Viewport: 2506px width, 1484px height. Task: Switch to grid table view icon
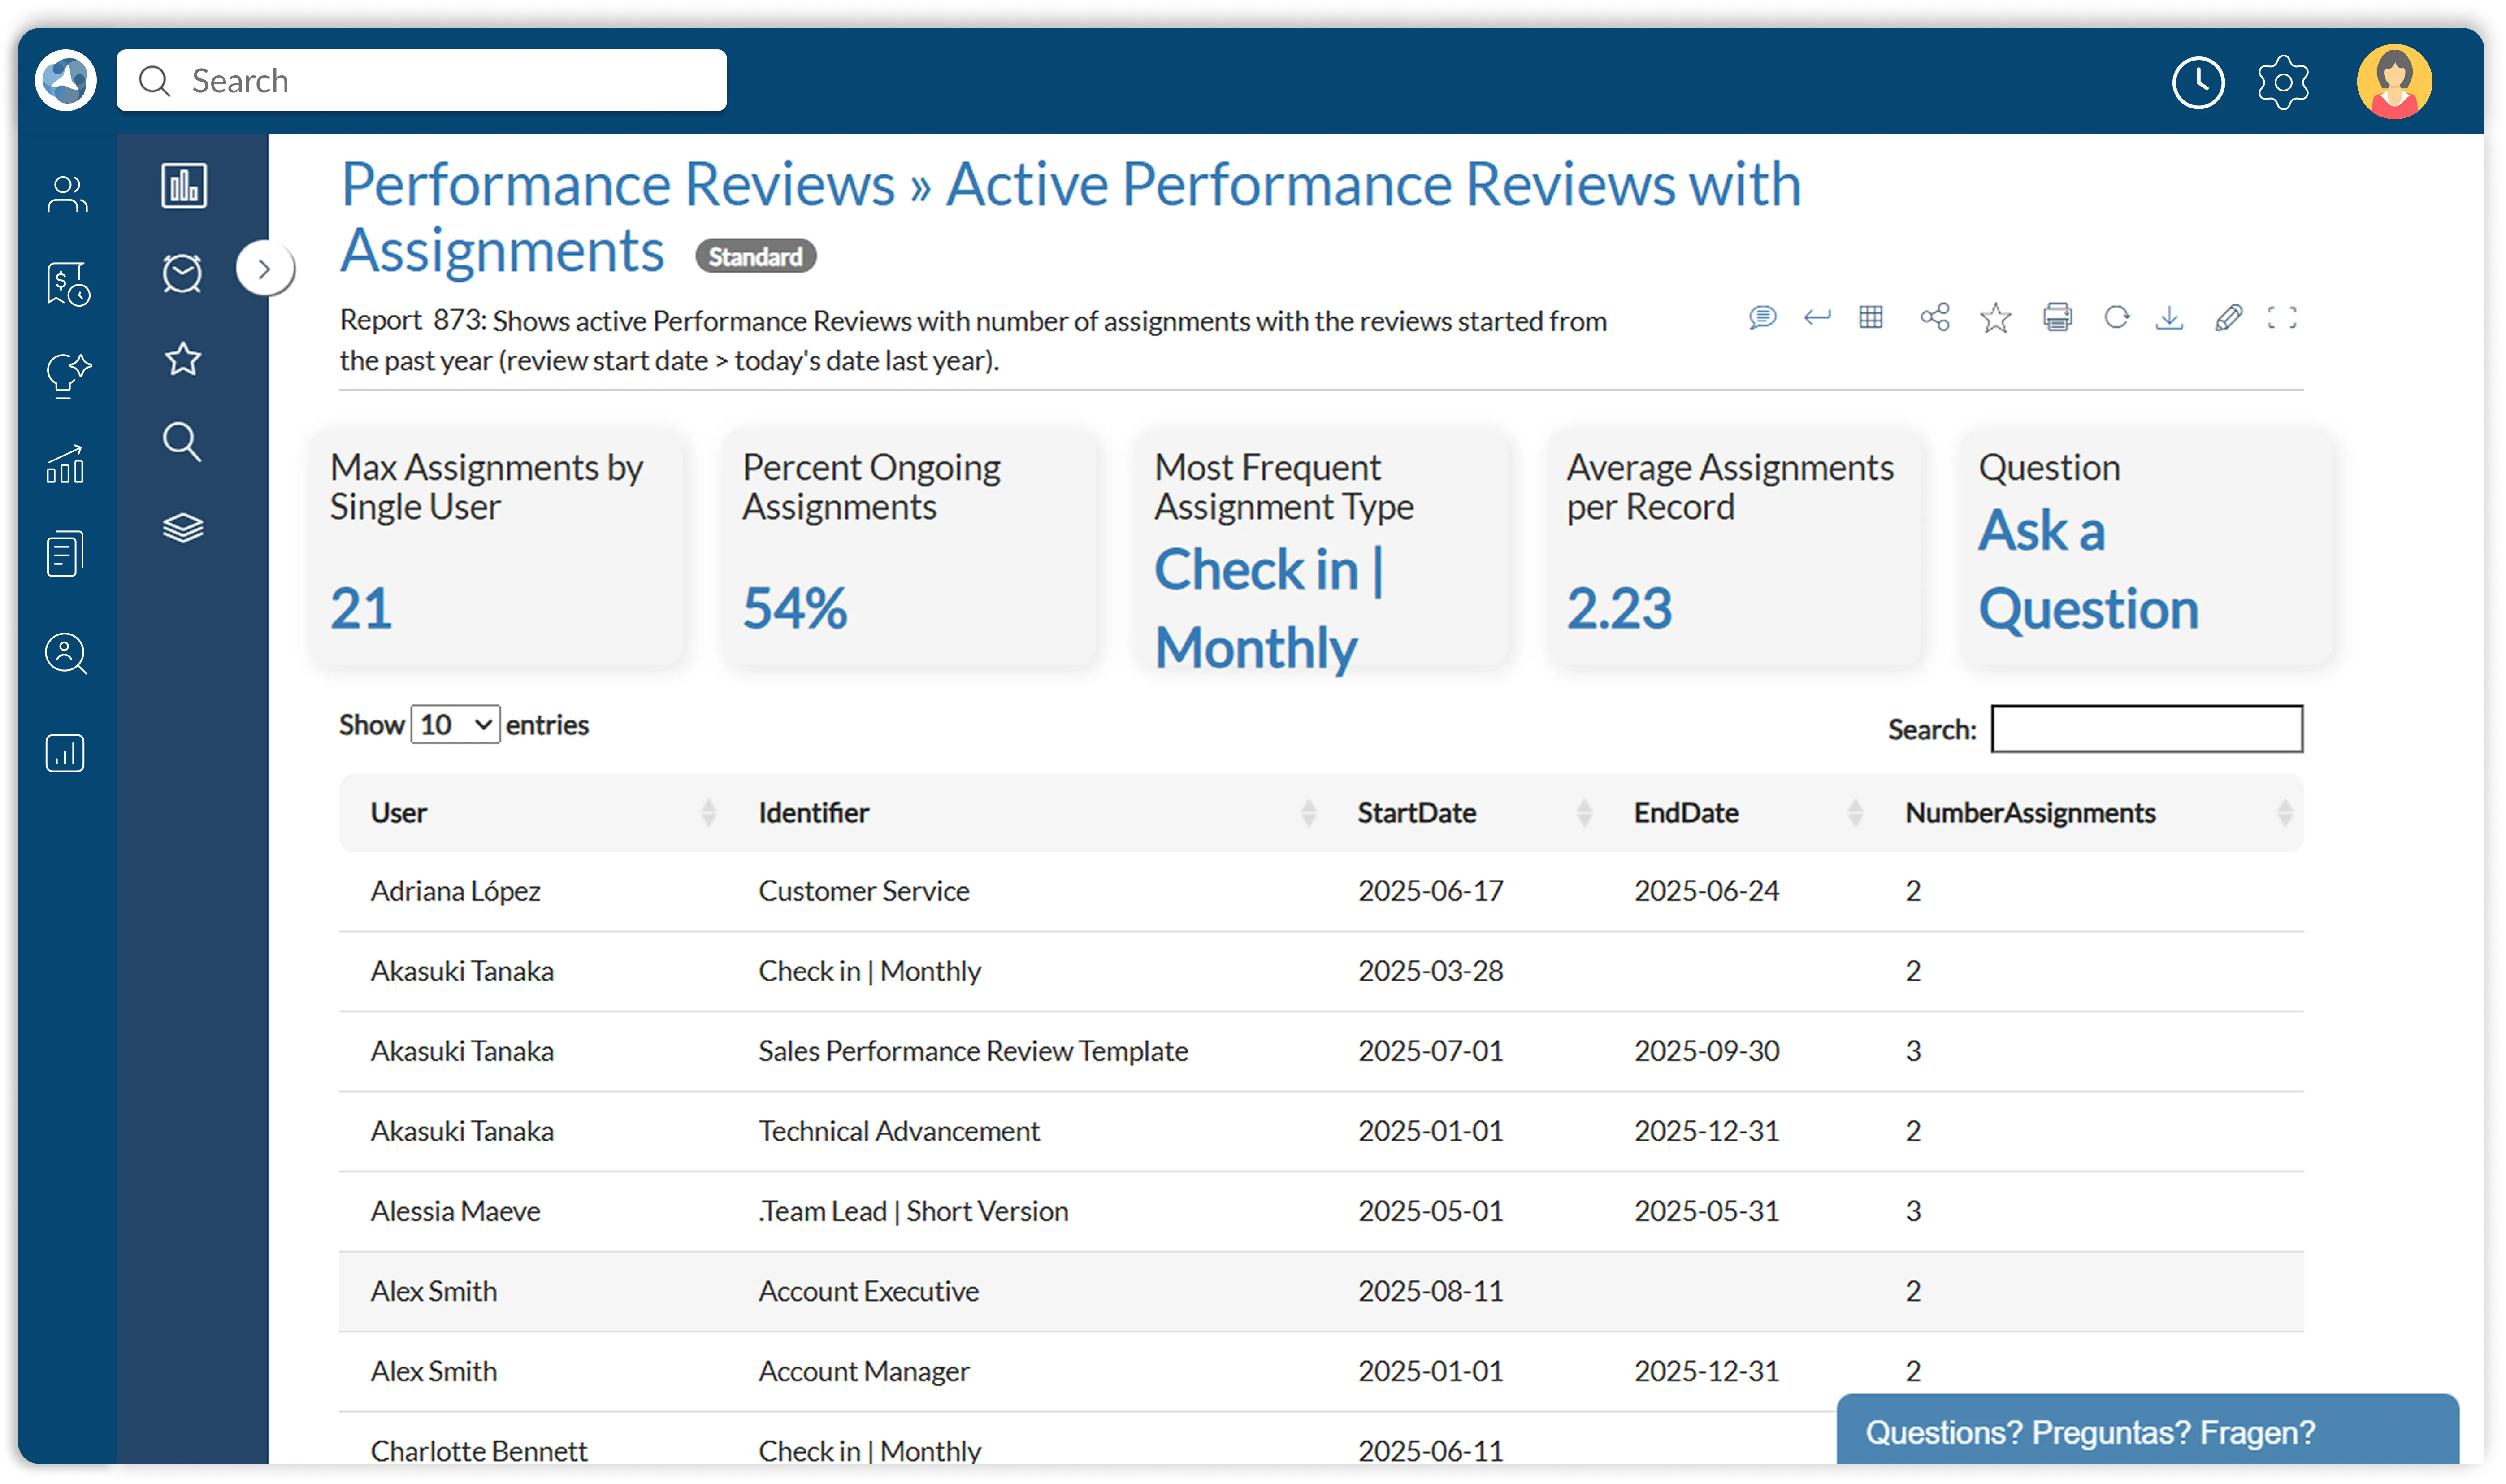pos(1871,318)
